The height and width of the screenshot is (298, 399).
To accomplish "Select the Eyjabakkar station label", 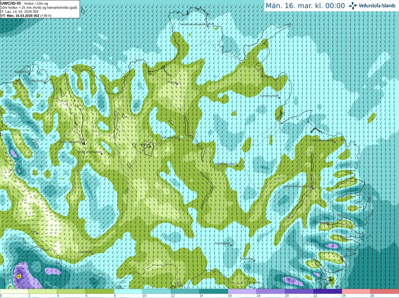I will 247,258.
